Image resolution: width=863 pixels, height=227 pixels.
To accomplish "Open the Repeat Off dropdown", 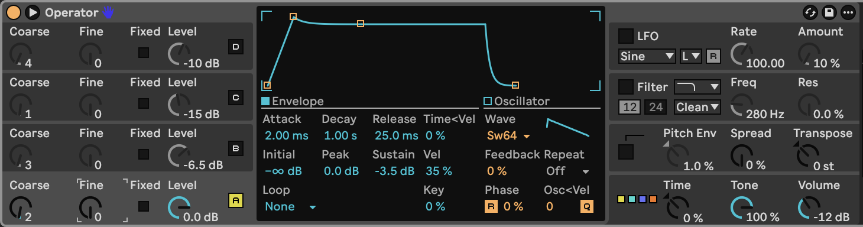I will (x=567, y=171).
